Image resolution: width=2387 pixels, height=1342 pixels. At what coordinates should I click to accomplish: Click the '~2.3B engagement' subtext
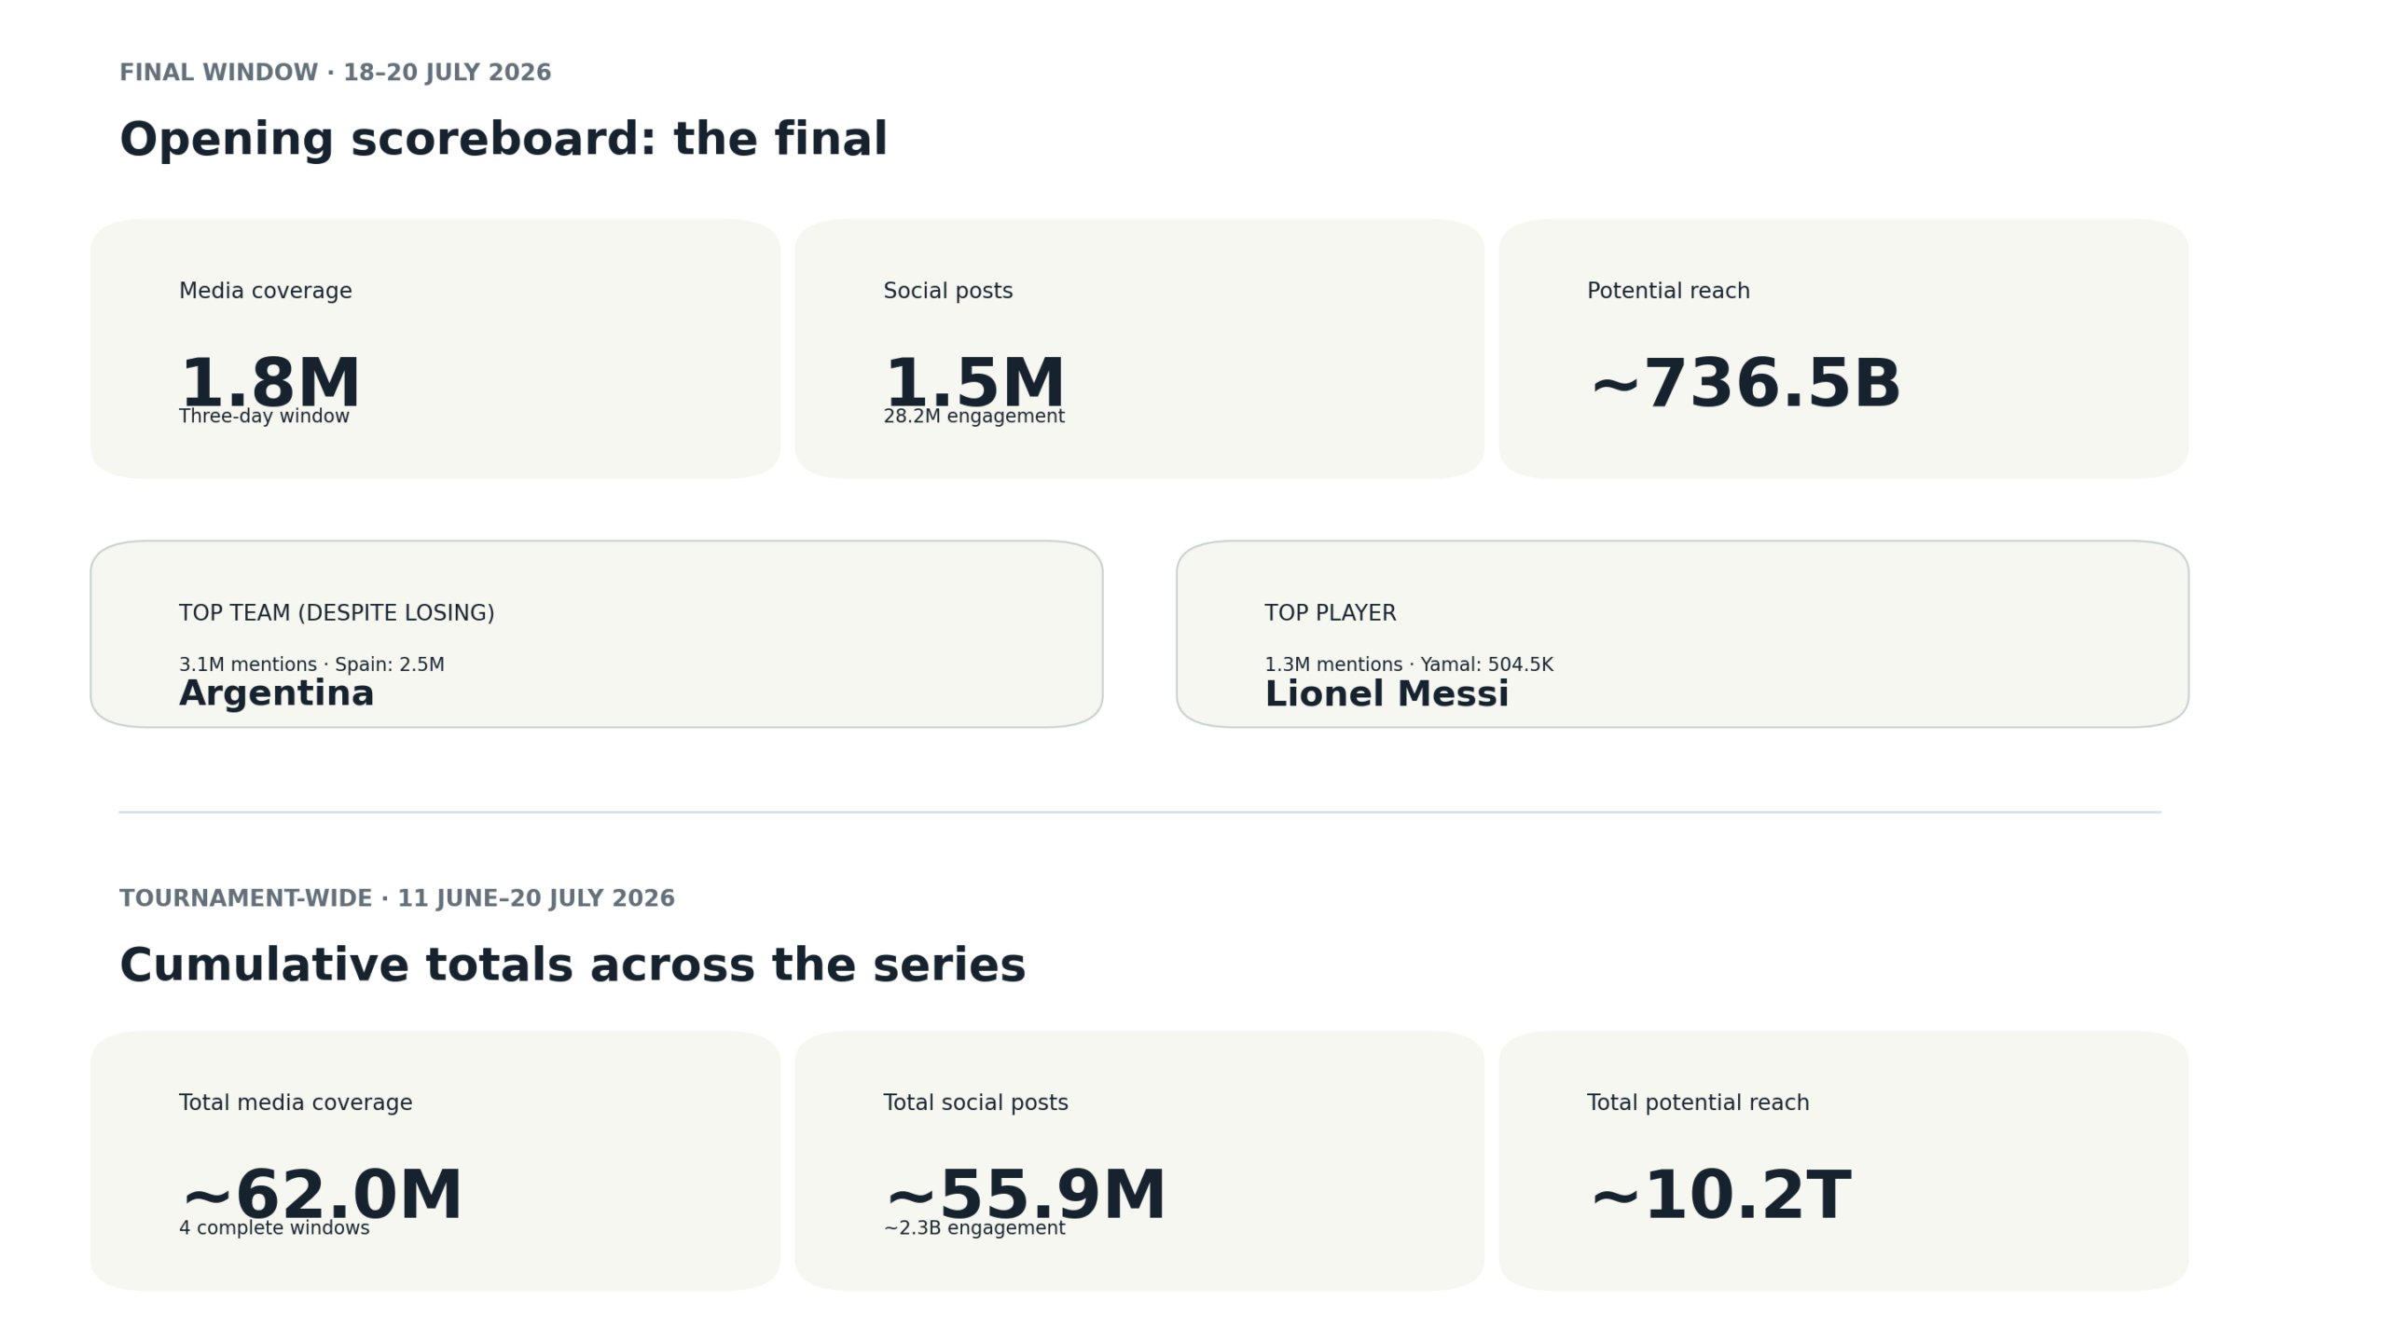coord(973,1228)
